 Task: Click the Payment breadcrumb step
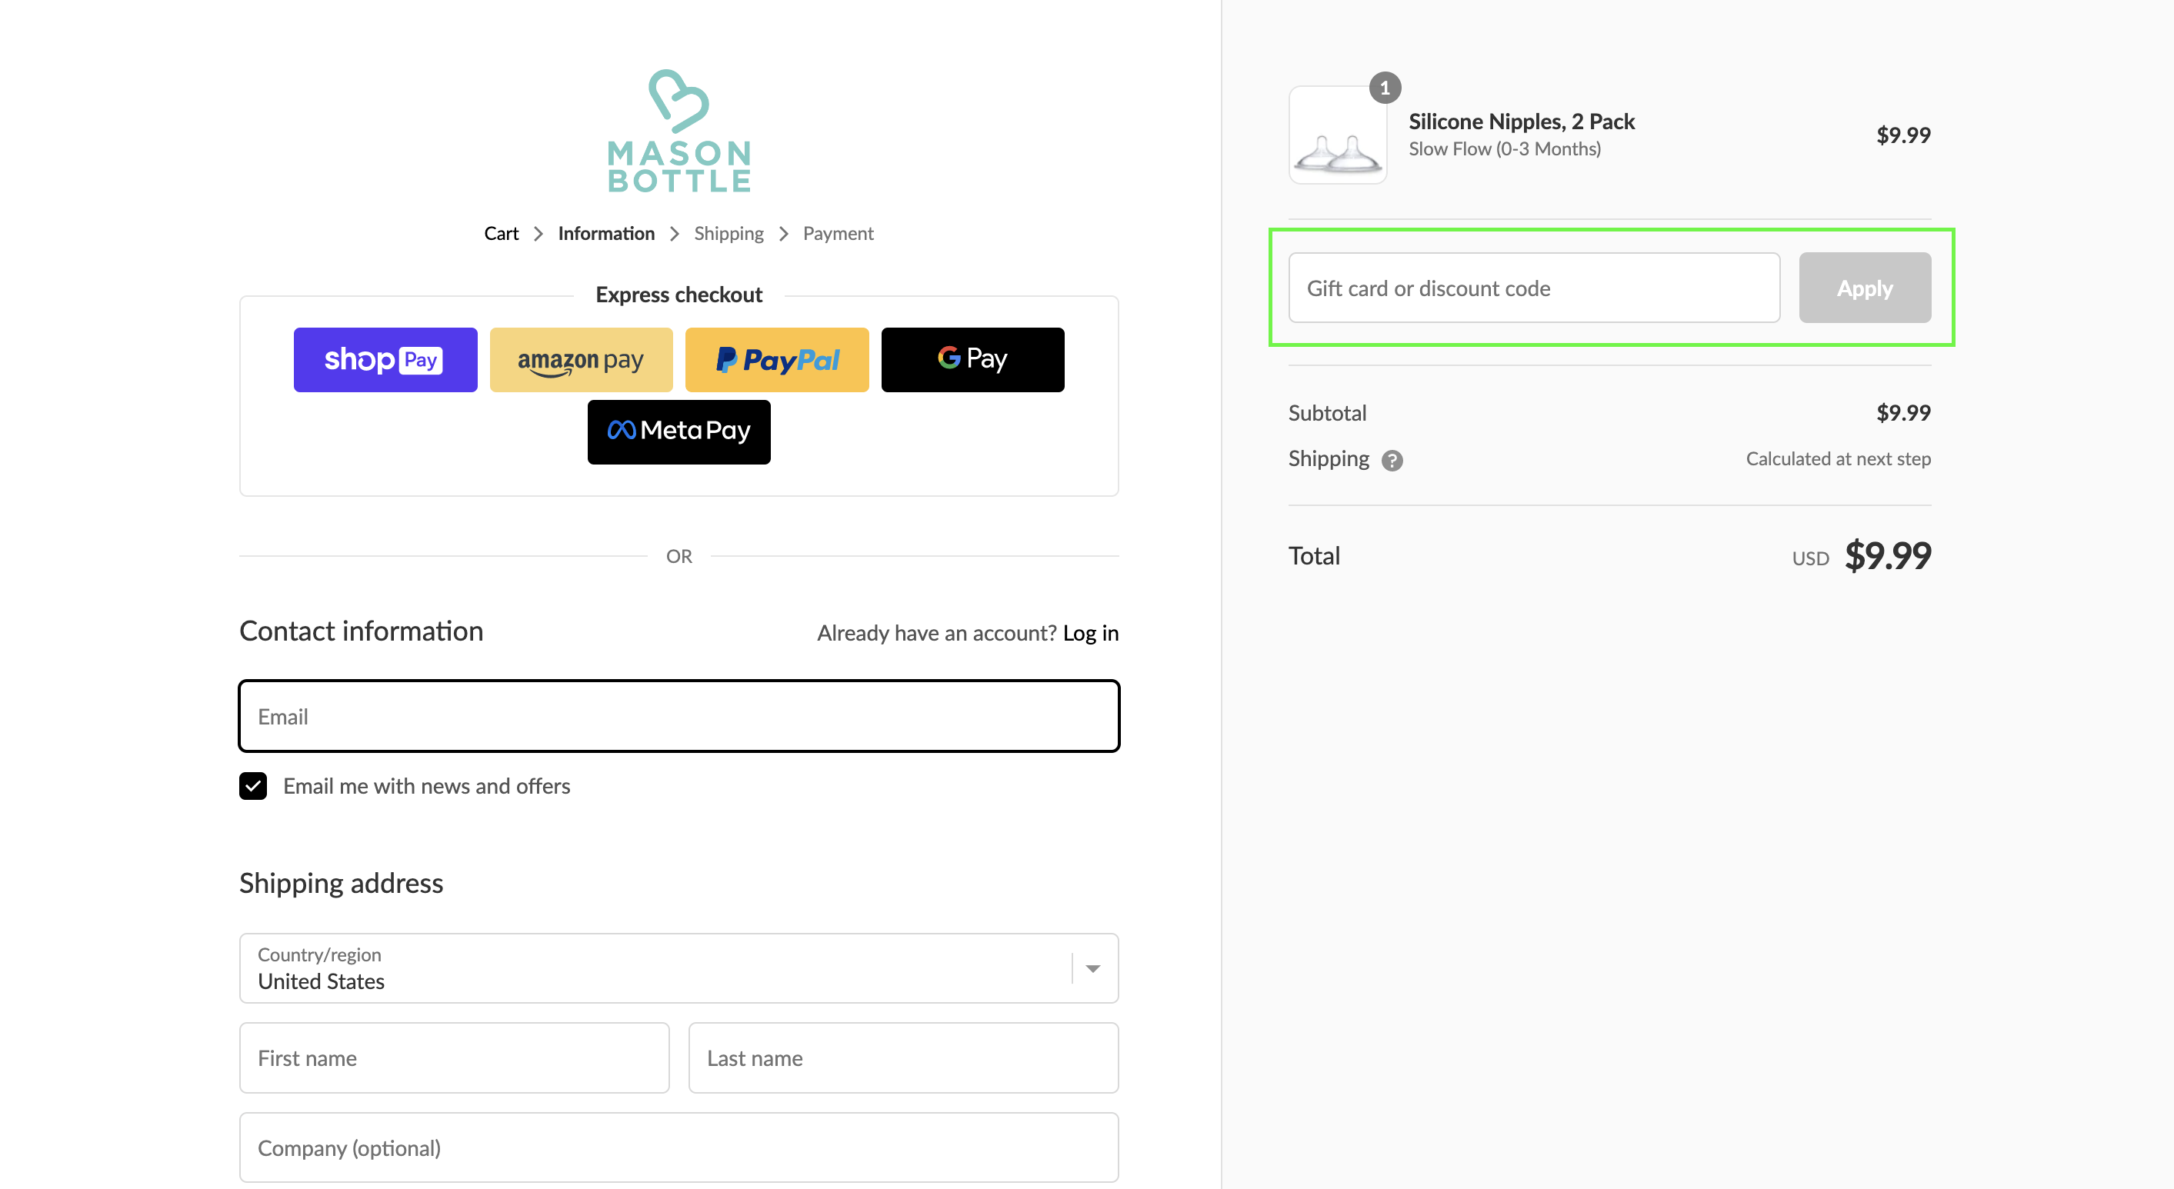[838, 234]
